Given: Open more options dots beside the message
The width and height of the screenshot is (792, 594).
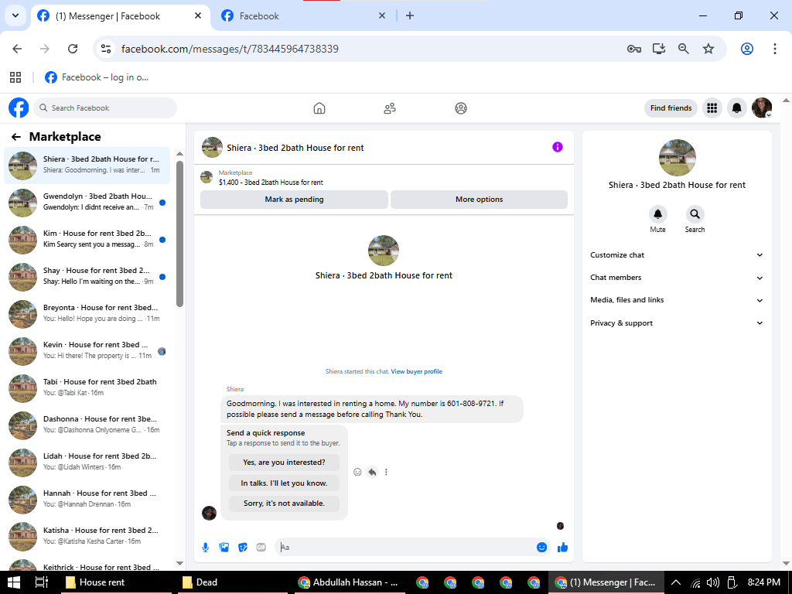Looking at the screenshot, I should point(387,473).
